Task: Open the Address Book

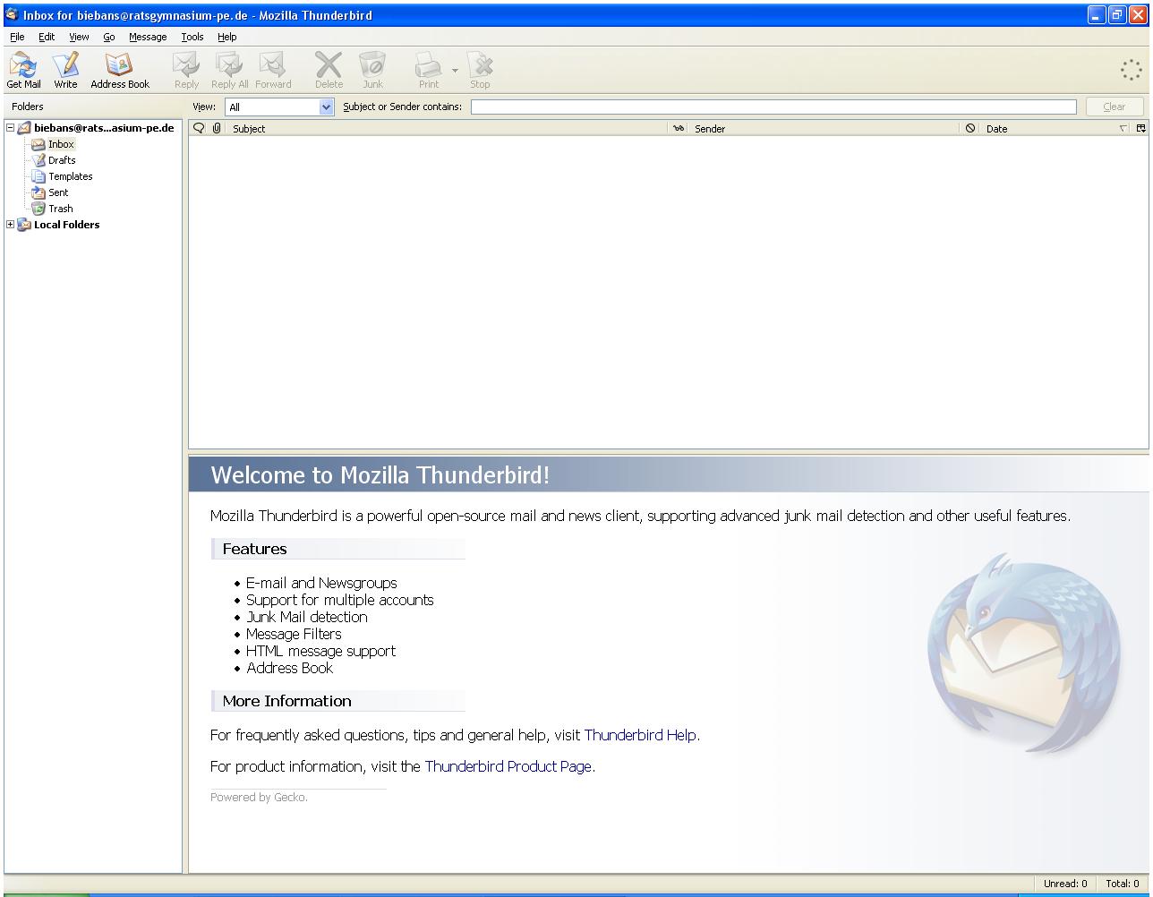Action: coord(119,70)
